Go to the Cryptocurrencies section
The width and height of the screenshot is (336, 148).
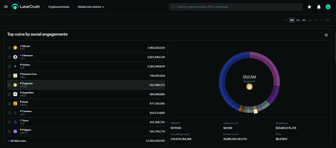[x=59, y=7]
